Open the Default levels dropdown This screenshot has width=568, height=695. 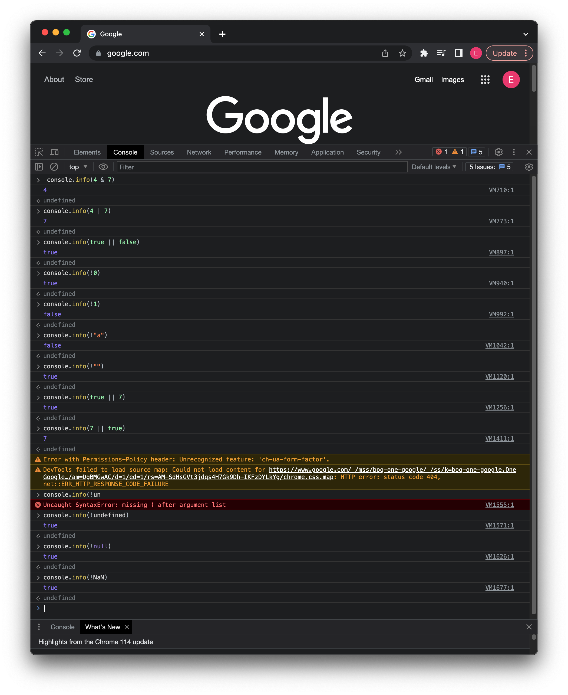pos(434,167)
